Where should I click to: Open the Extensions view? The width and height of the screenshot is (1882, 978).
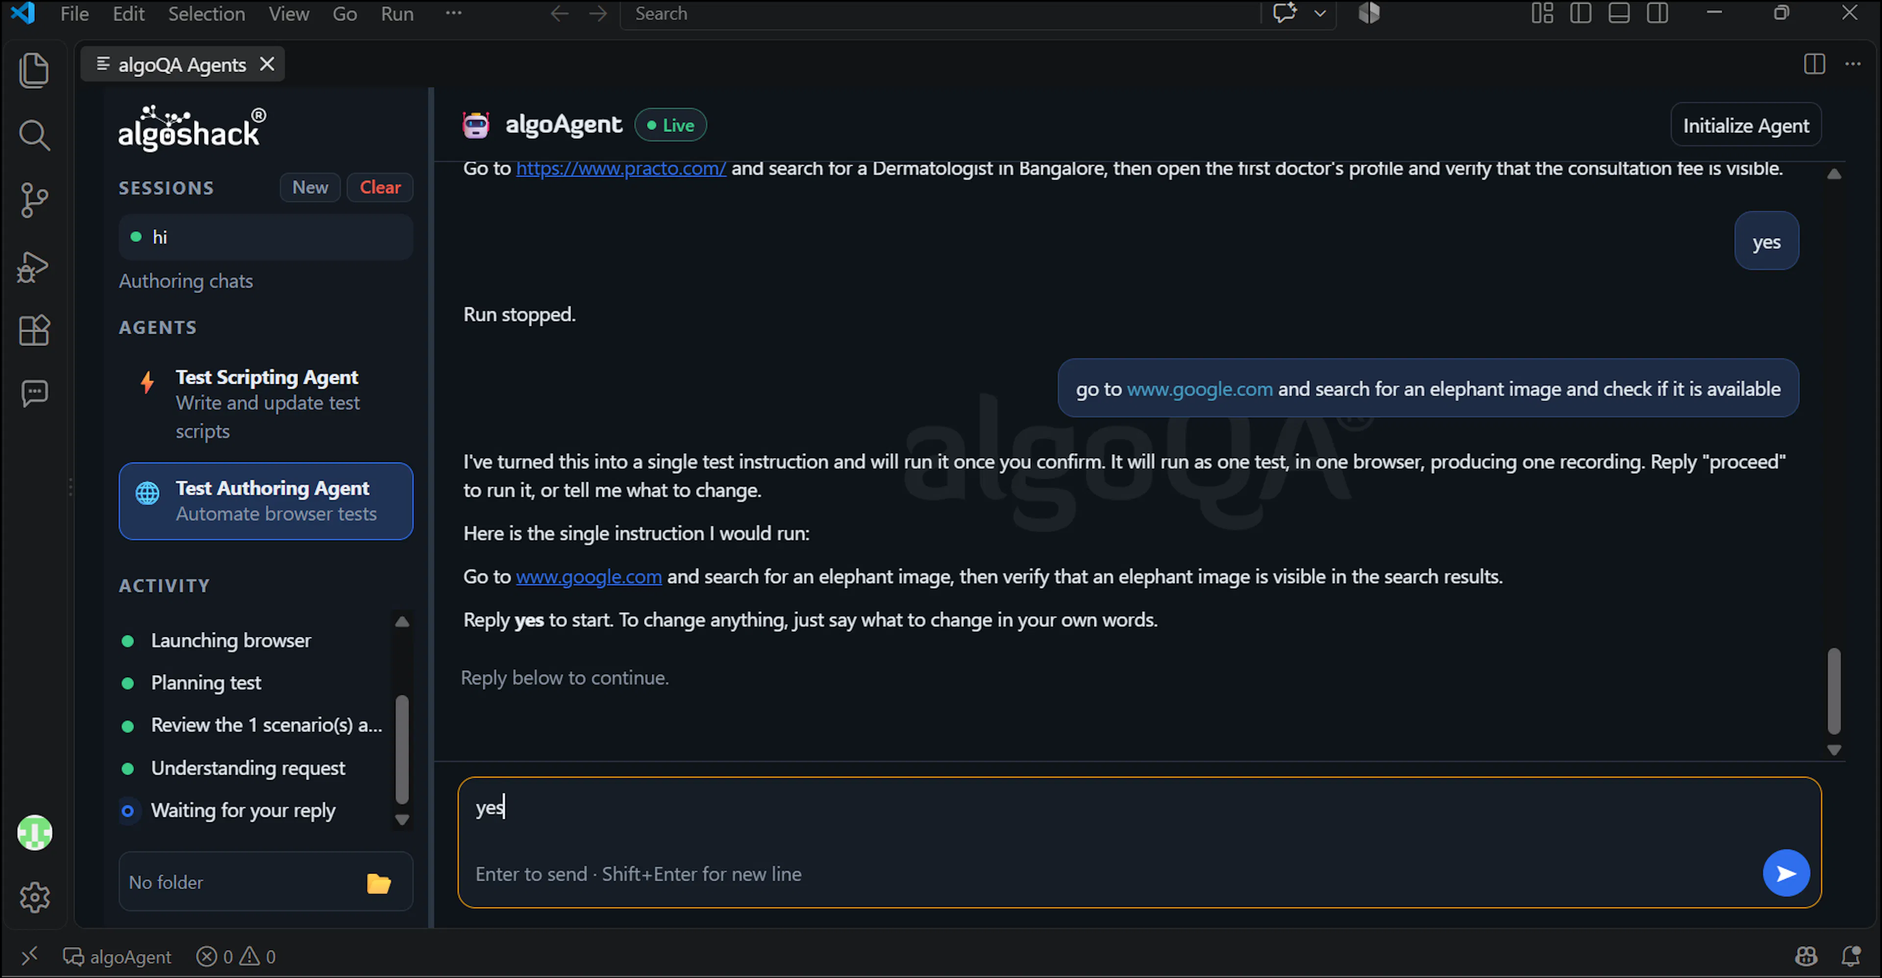click(34, 330)
